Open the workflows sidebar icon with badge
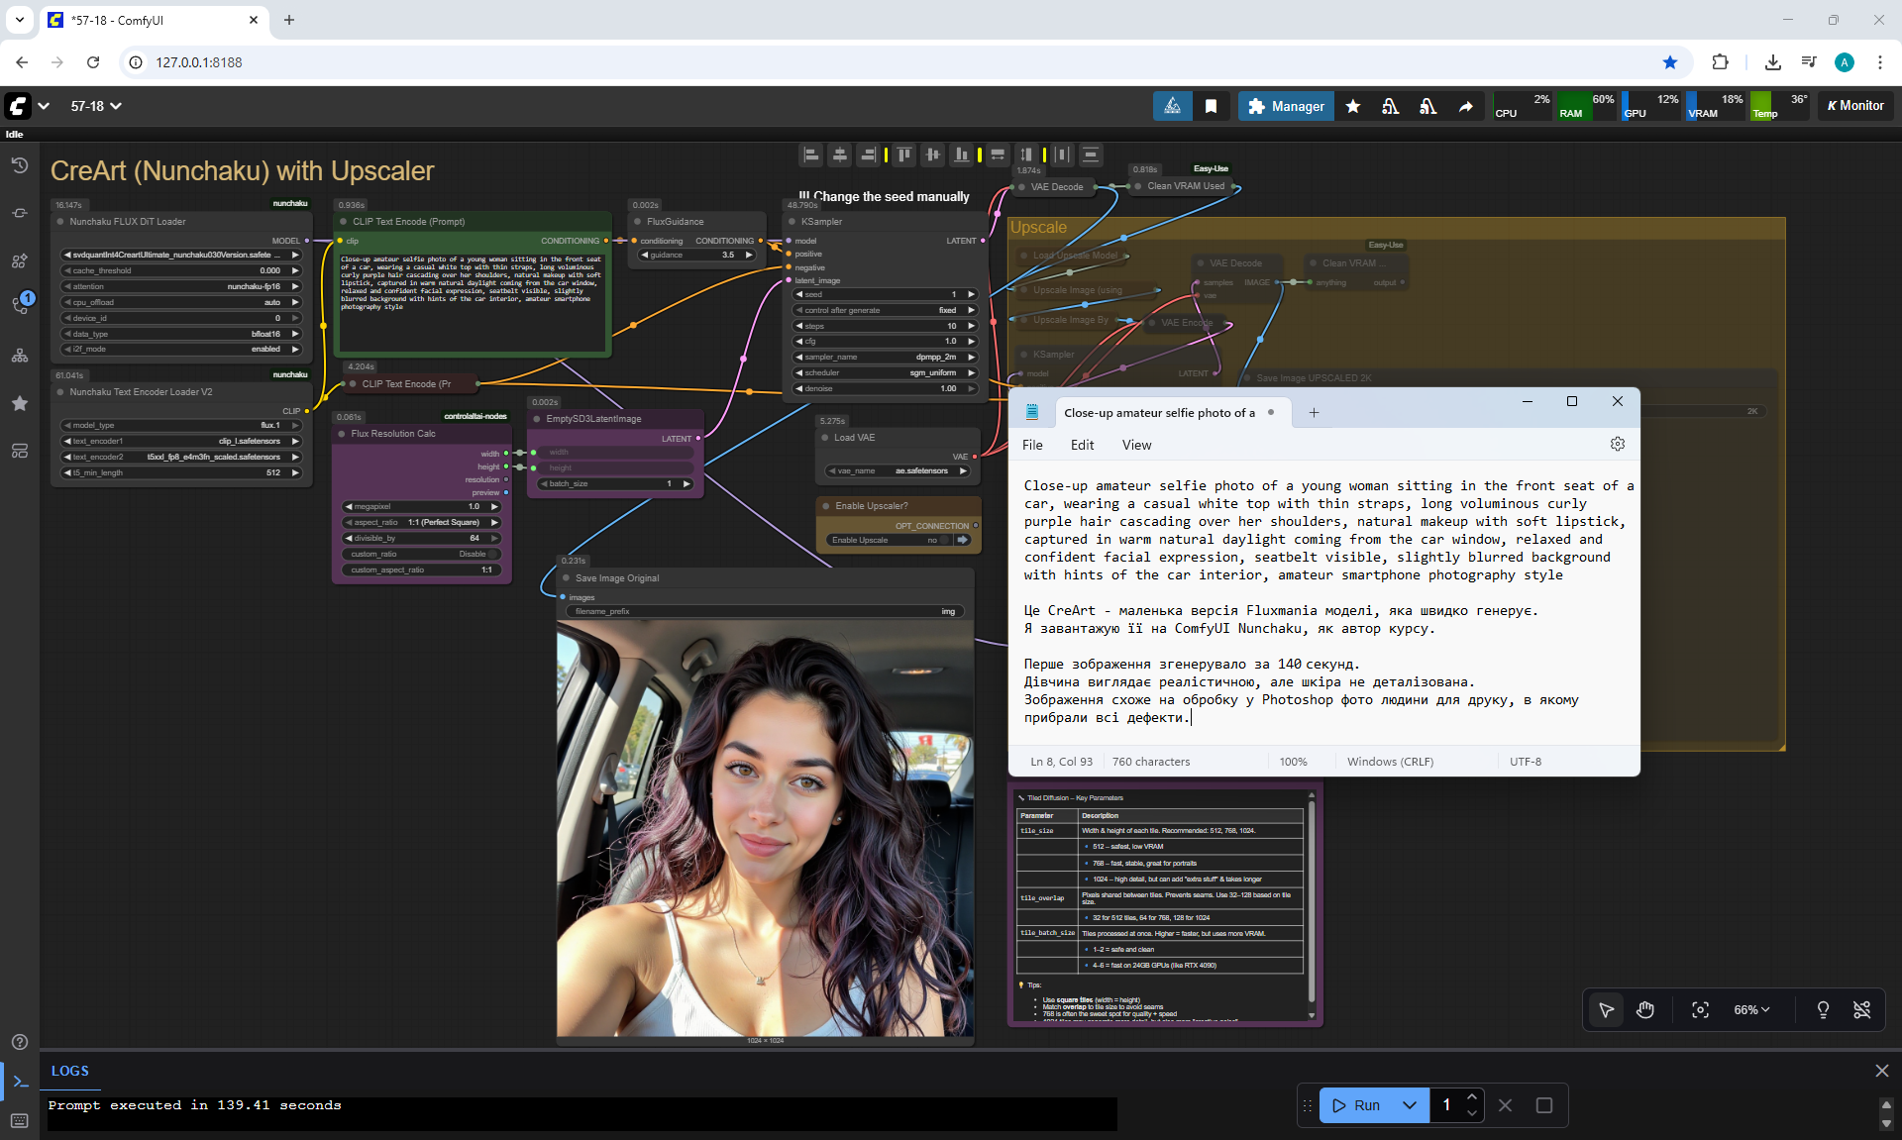 [20, 303]
